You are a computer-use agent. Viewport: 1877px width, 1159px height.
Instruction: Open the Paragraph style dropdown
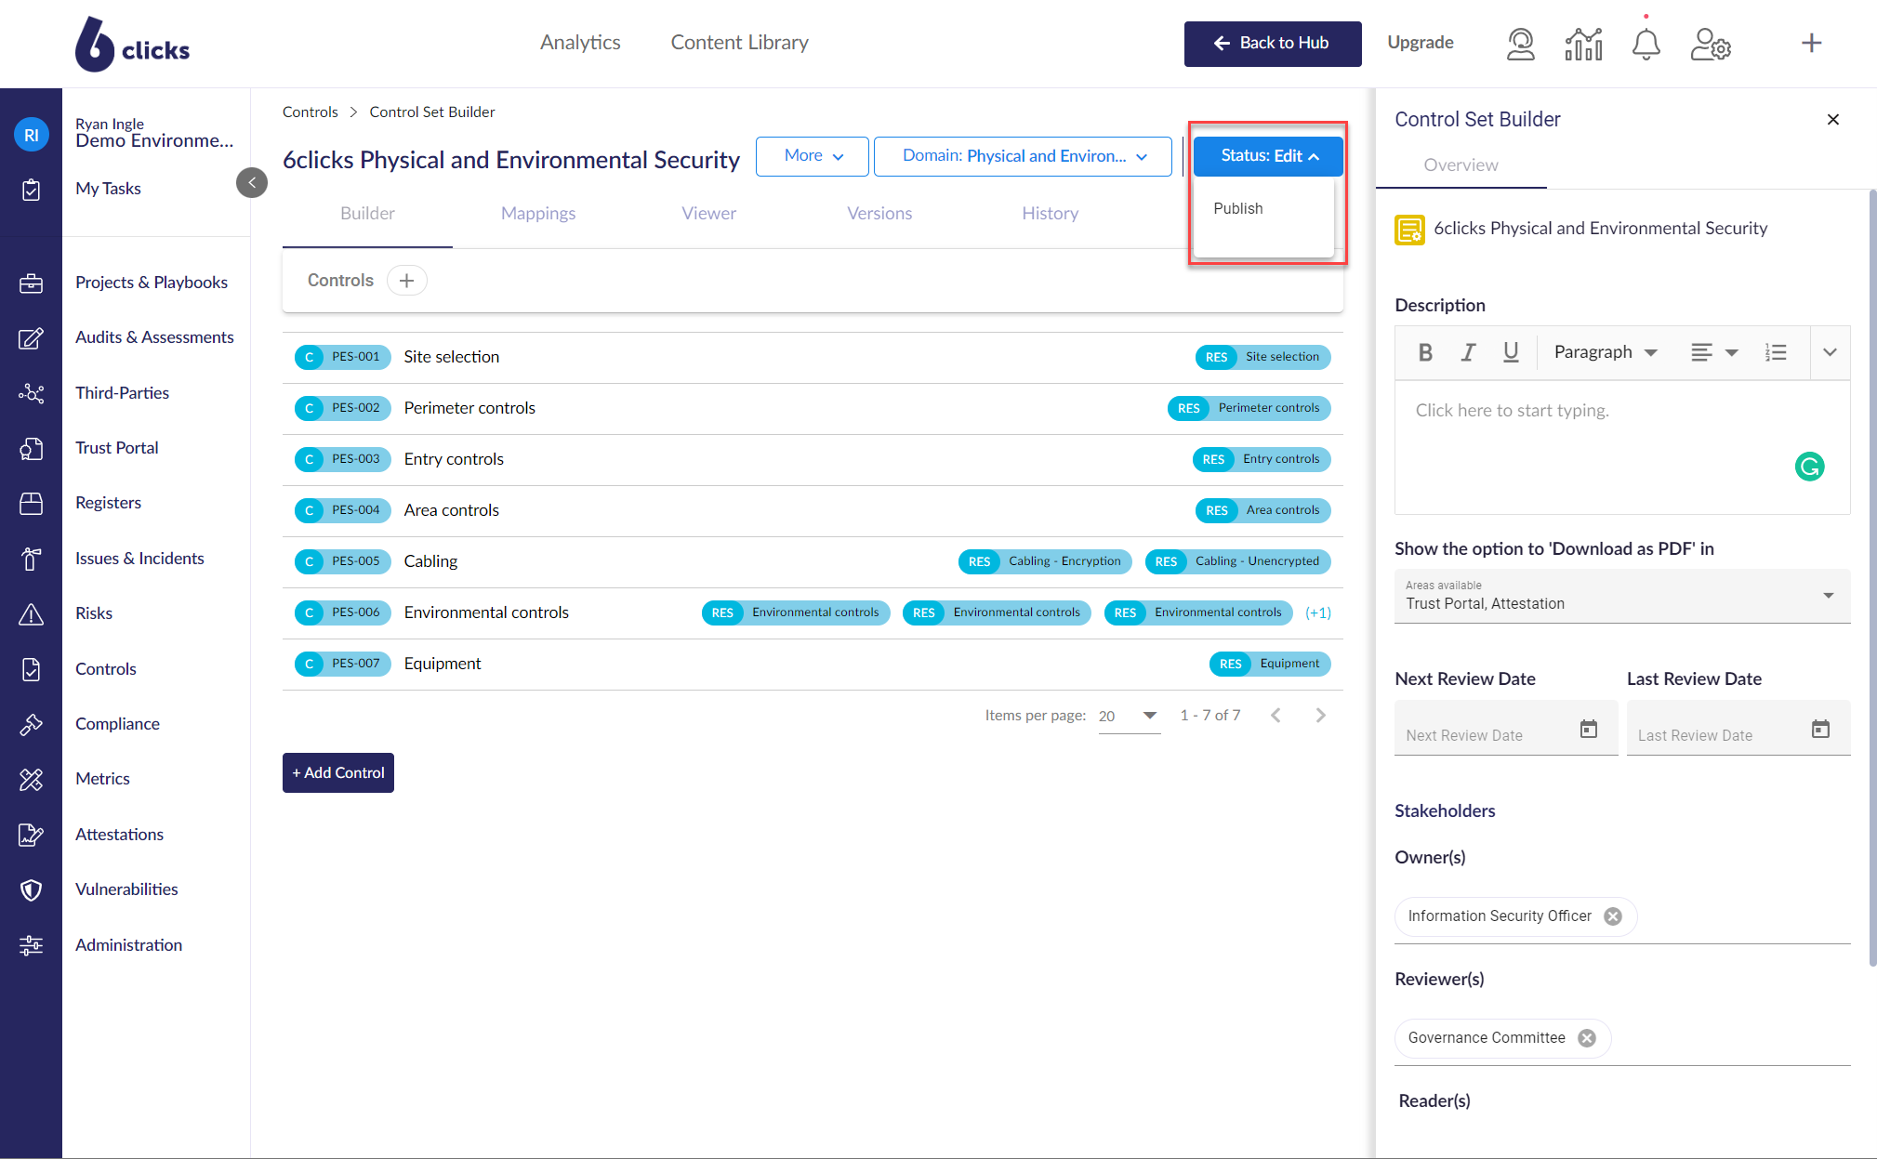pyautogui.click(x=1606, y=352)
